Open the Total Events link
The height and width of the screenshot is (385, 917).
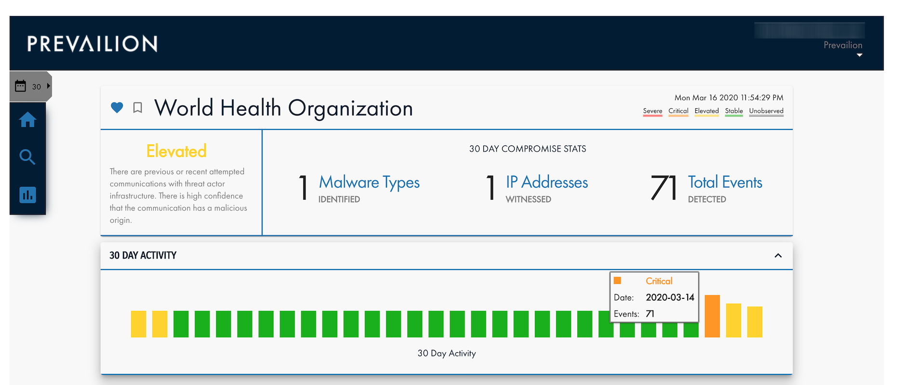coord(725,182)
